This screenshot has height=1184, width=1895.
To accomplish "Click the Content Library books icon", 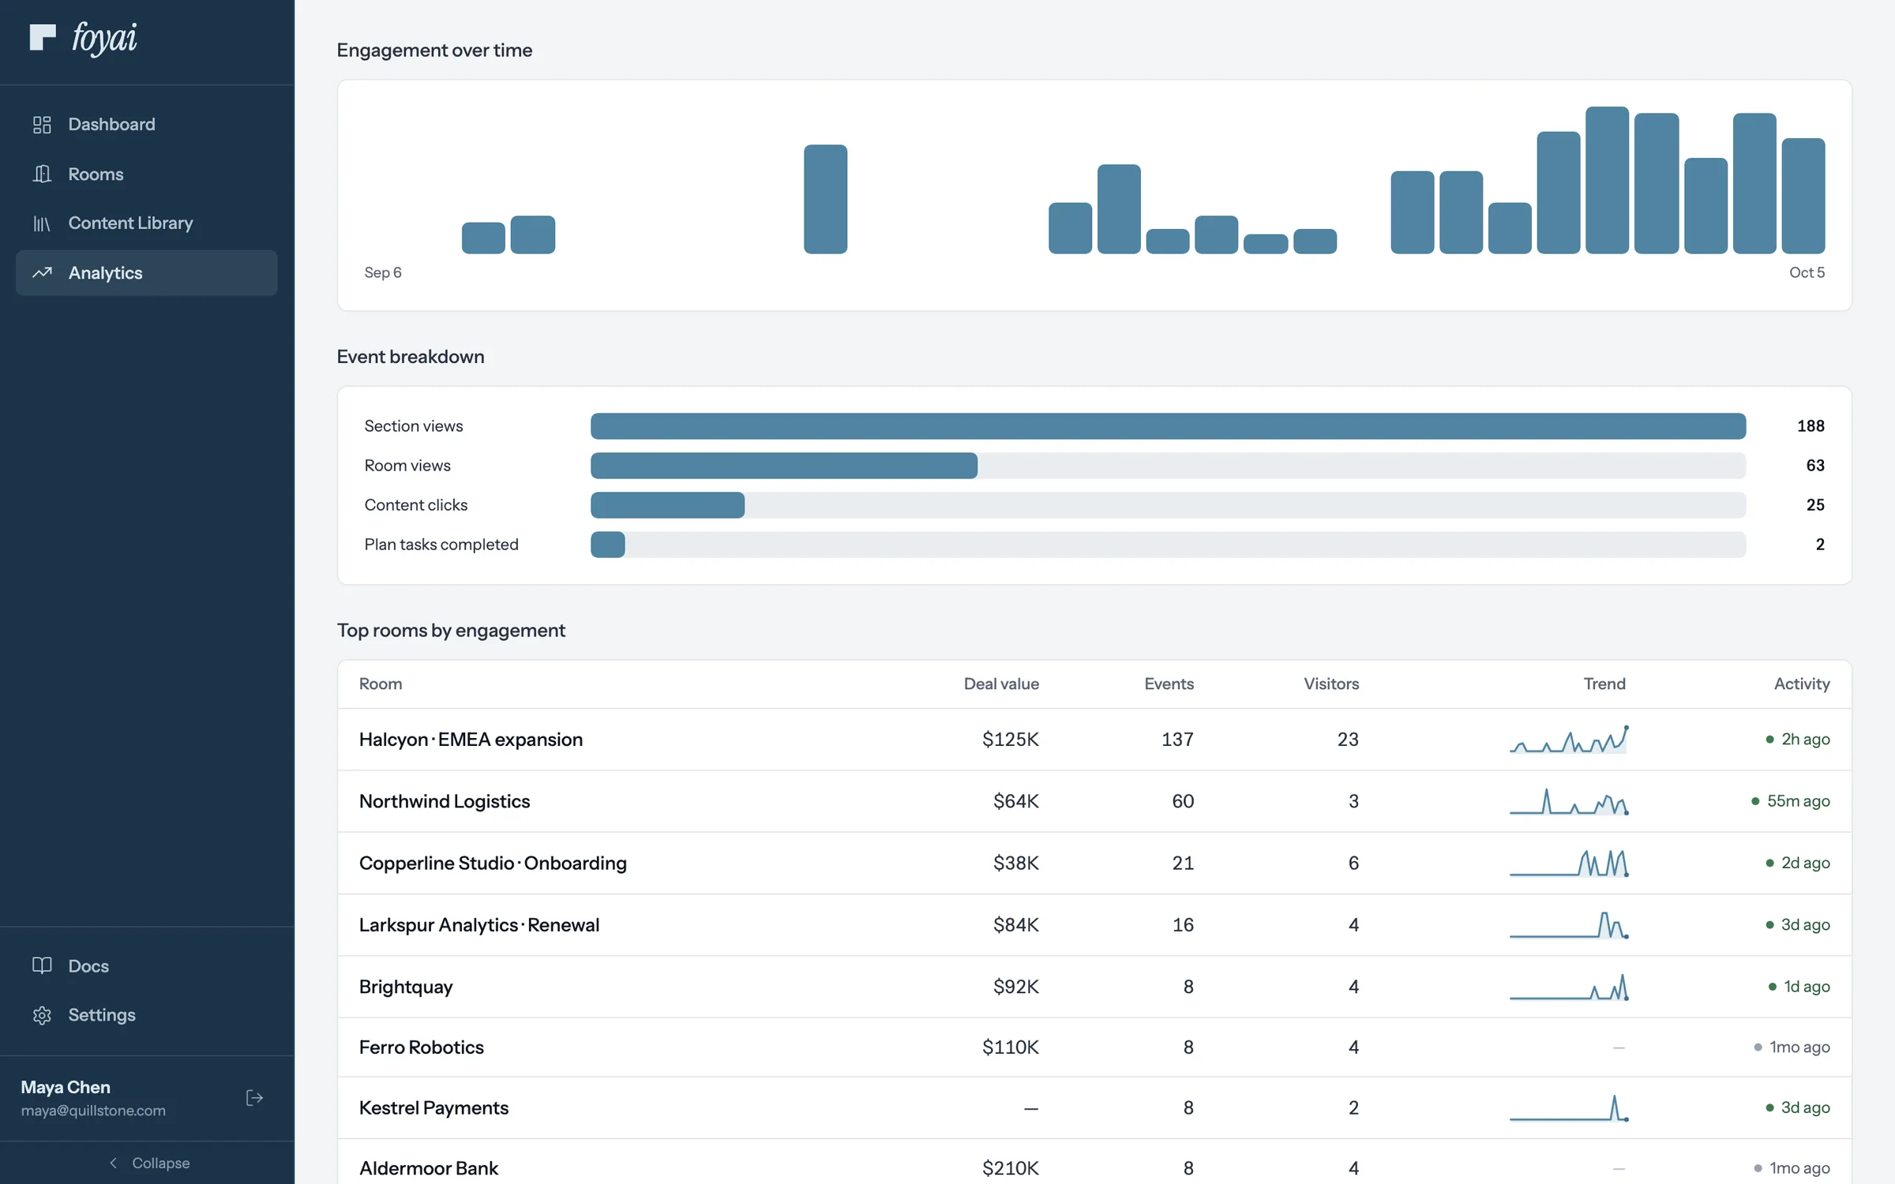I will tap(42, 223).
